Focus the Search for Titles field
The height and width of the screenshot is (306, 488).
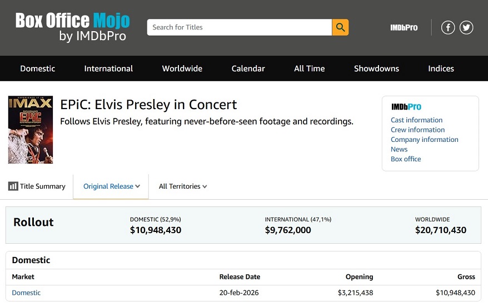click(x=239, y=27)
